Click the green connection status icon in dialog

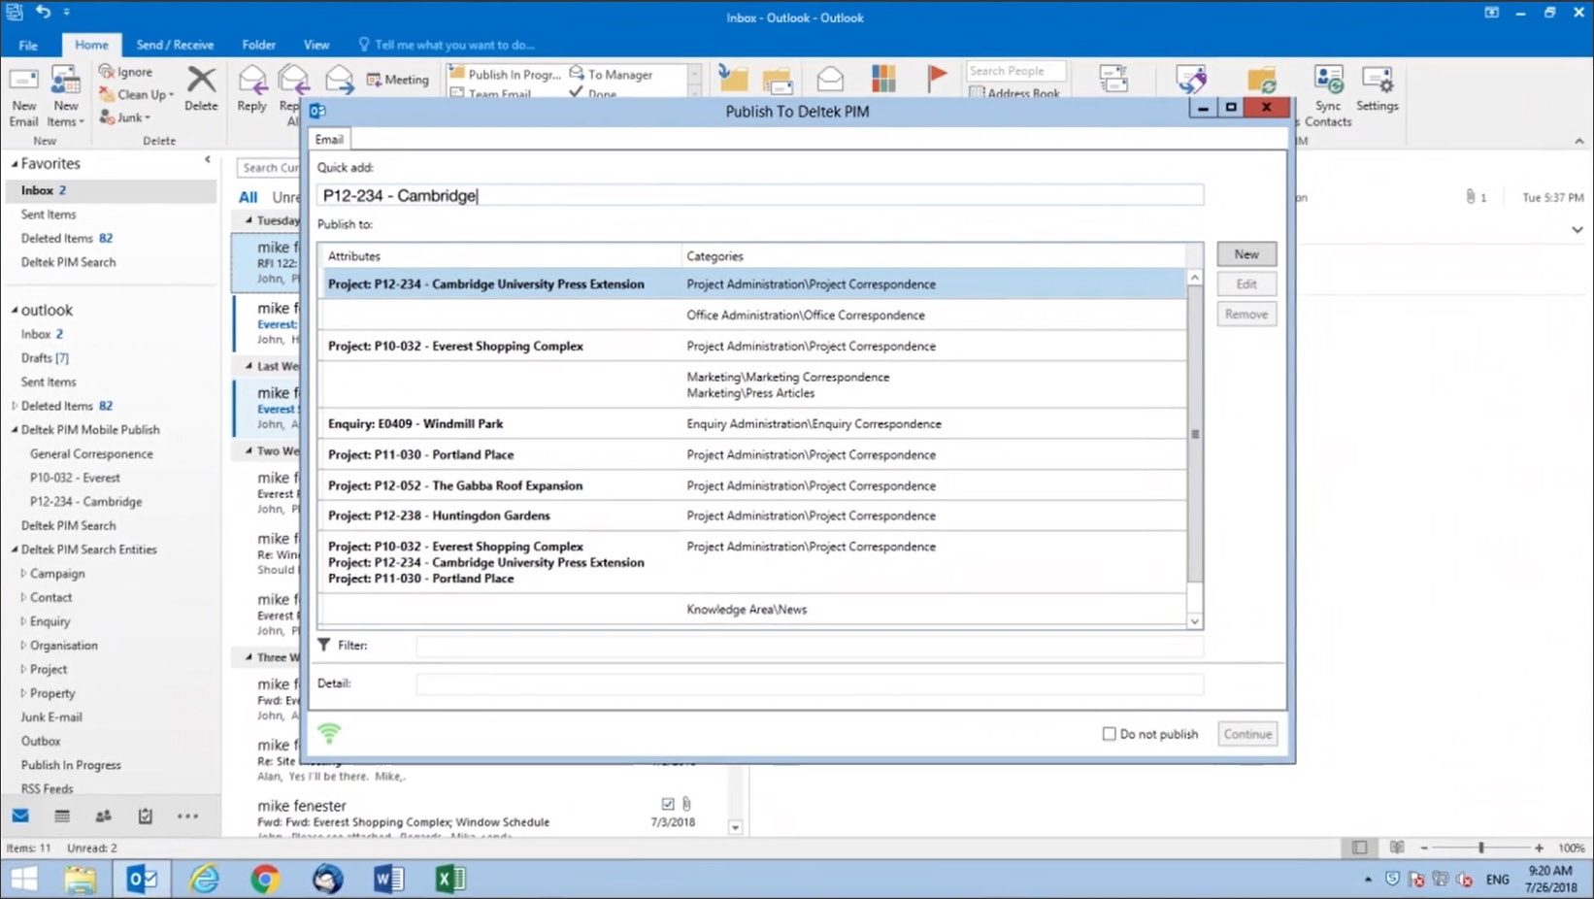(329, 733)
